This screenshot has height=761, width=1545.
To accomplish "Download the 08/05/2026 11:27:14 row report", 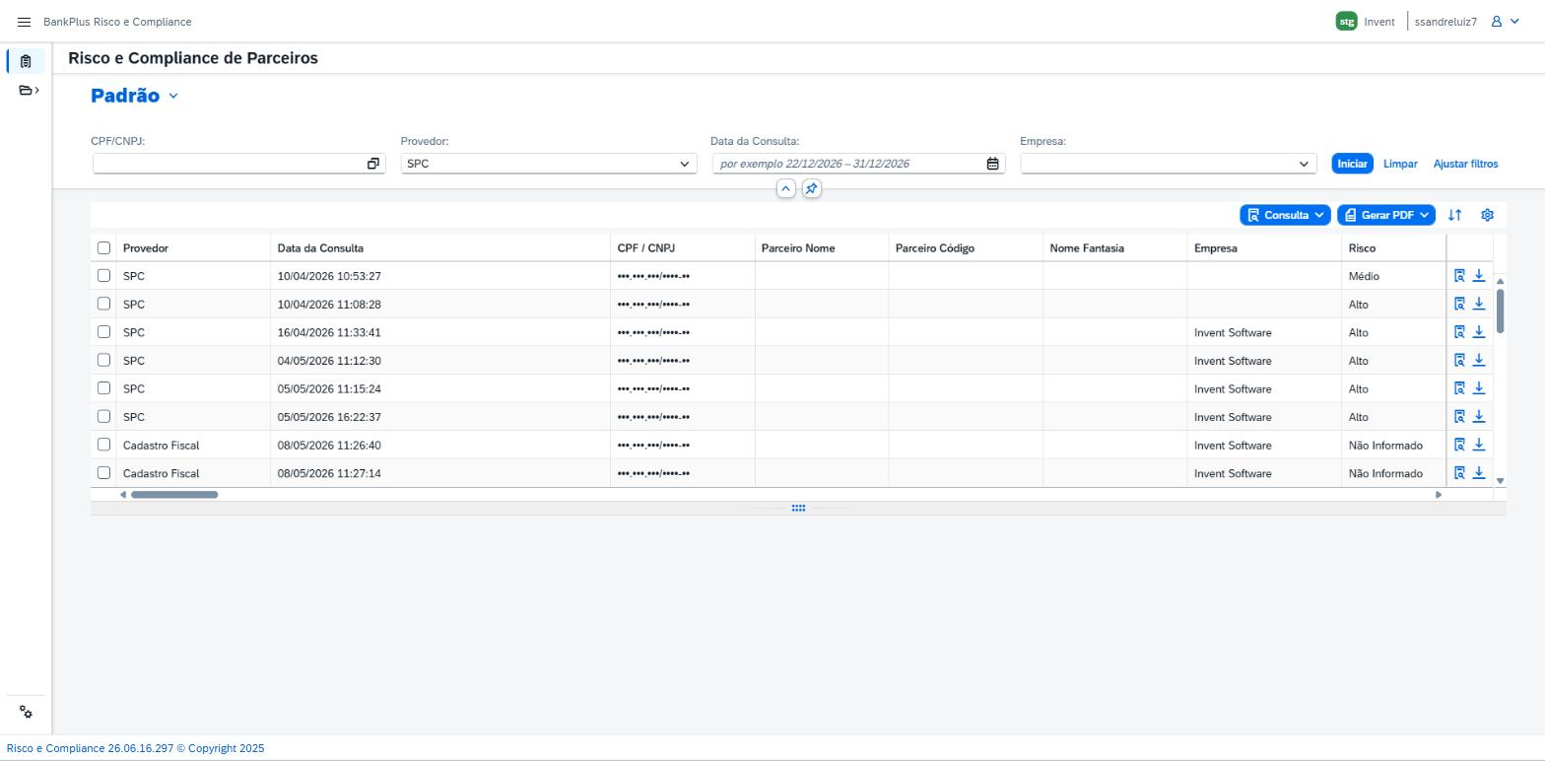I will (x=1479, y=472).
